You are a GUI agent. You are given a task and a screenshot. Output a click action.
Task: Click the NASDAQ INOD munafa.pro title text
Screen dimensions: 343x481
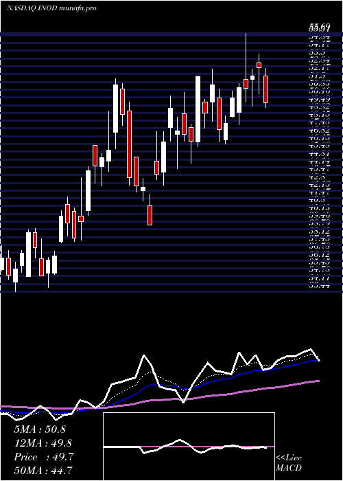51,8
